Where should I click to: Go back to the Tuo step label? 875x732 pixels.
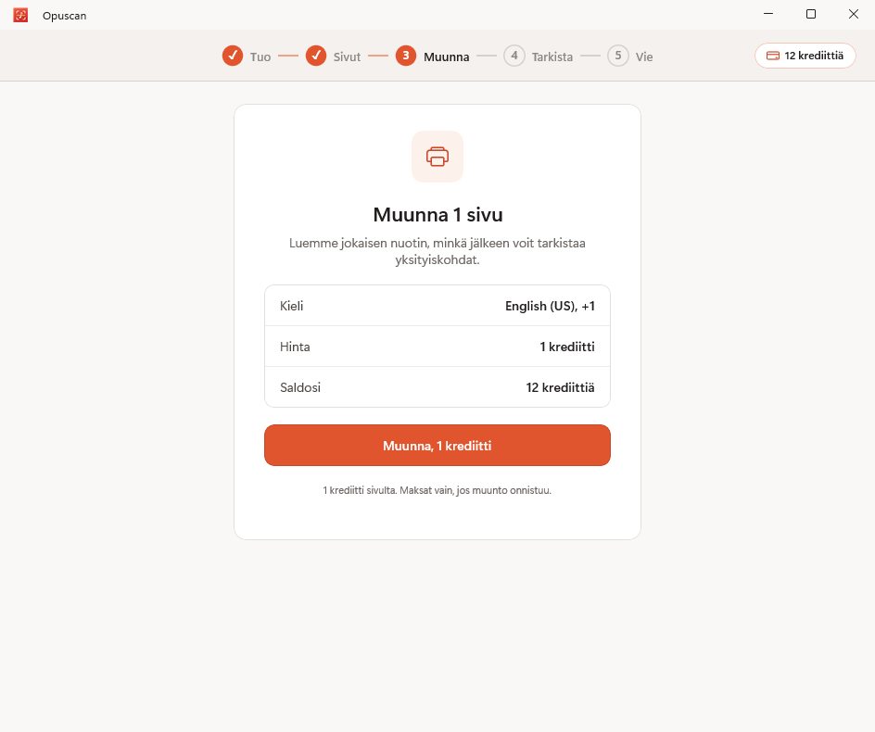tap(260, 57)
